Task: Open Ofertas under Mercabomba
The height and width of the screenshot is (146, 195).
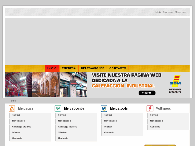Action: point(76,133)
